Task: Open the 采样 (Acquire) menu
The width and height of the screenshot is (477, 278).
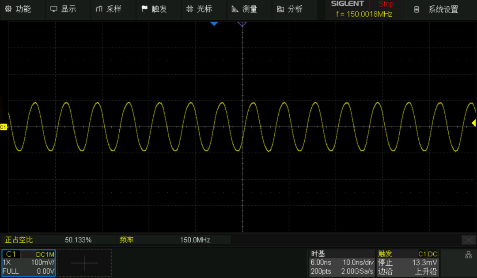Action: click(x=109, y=9)
